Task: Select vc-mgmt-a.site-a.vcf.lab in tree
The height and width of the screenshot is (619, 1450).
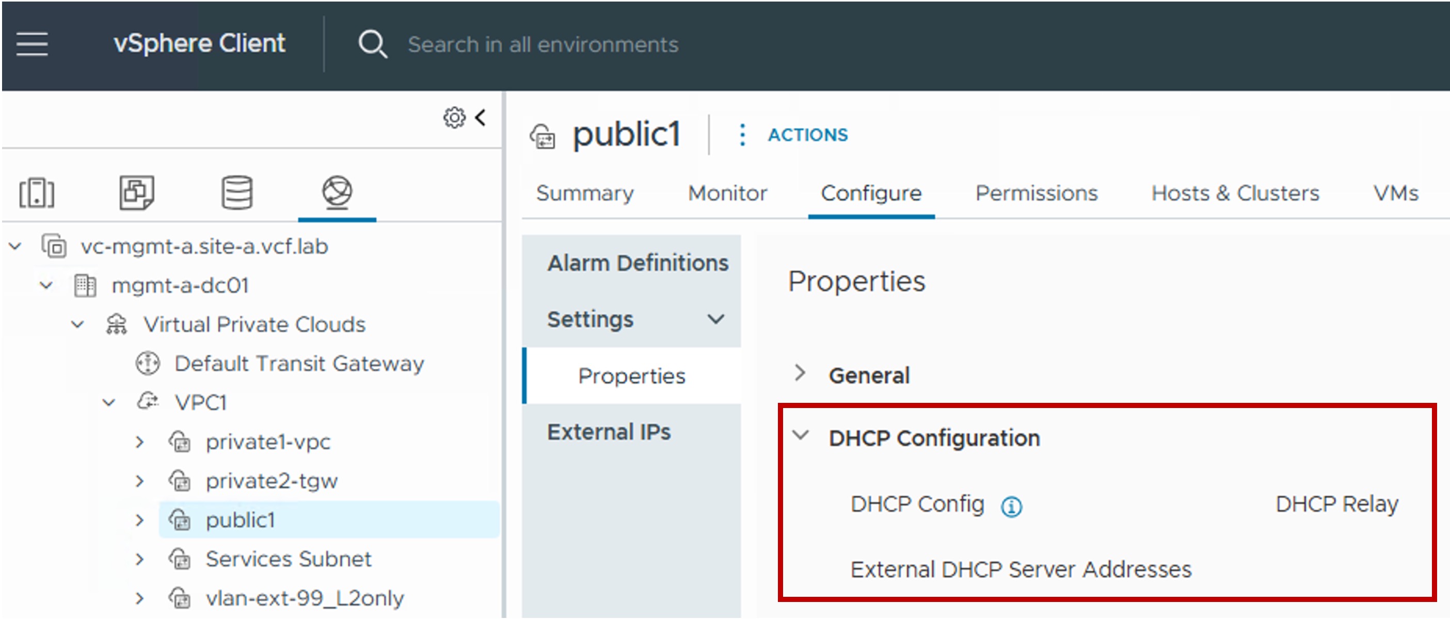Action: [x=204, y=247]
